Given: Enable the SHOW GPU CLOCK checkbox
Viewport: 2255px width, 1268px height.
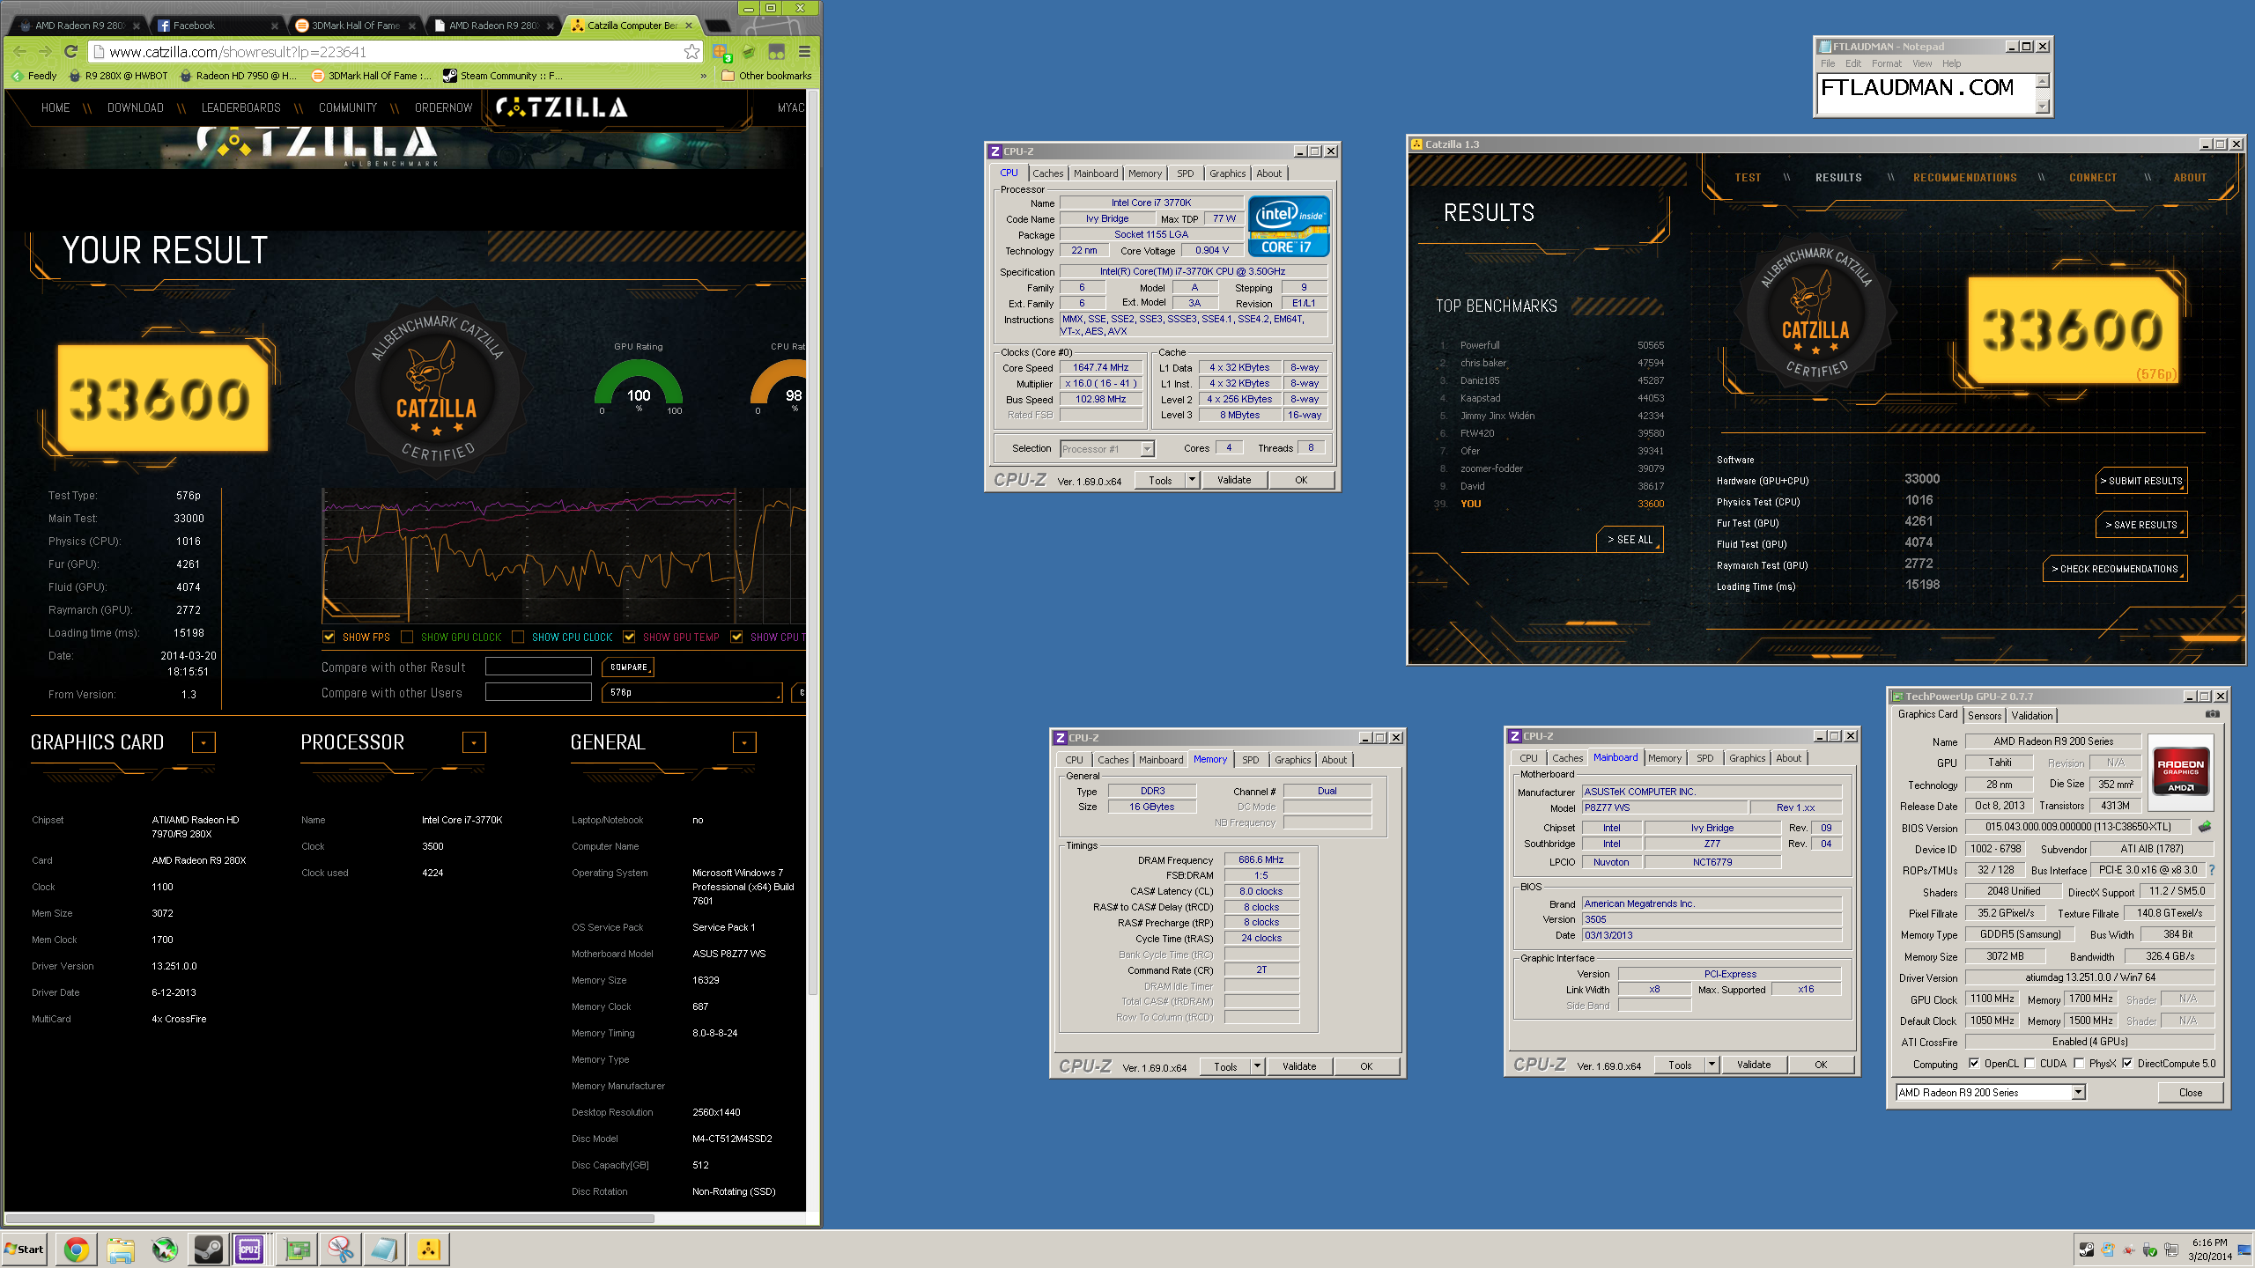Looking at the screenshot, I should pyautogui.click(x=407, y=637).
